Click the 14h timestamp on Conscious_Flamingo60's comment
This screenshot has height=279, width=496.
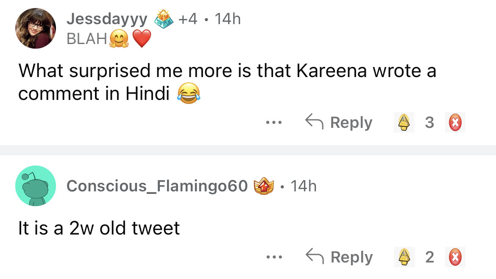tap(304, 185)
